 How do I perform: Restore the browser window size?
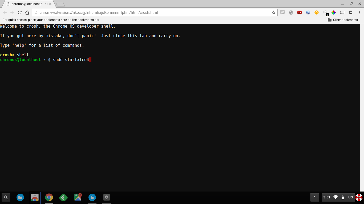click(351, 4)
